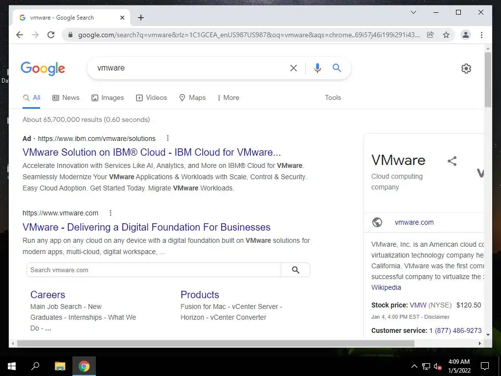Go back to the previous page
Viewport: 501px width, 376px height.
[20, 35]
